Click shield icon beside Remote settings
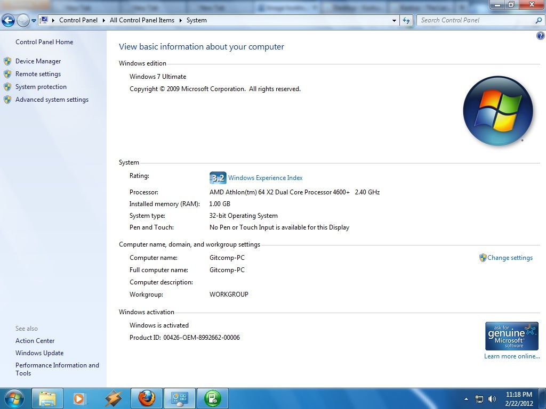This screenshot has width=546, height=409. 7,74
